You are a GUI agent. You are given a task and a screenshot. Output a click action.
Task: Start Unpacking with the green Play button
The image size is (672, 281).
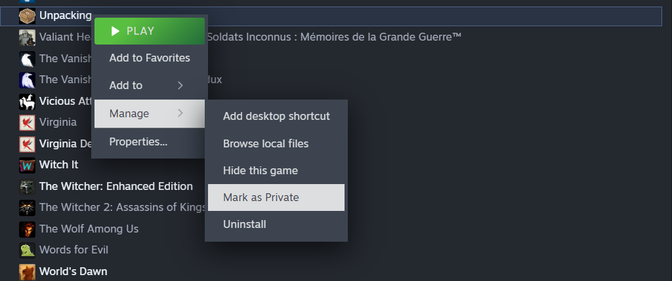tap(150, 31)
